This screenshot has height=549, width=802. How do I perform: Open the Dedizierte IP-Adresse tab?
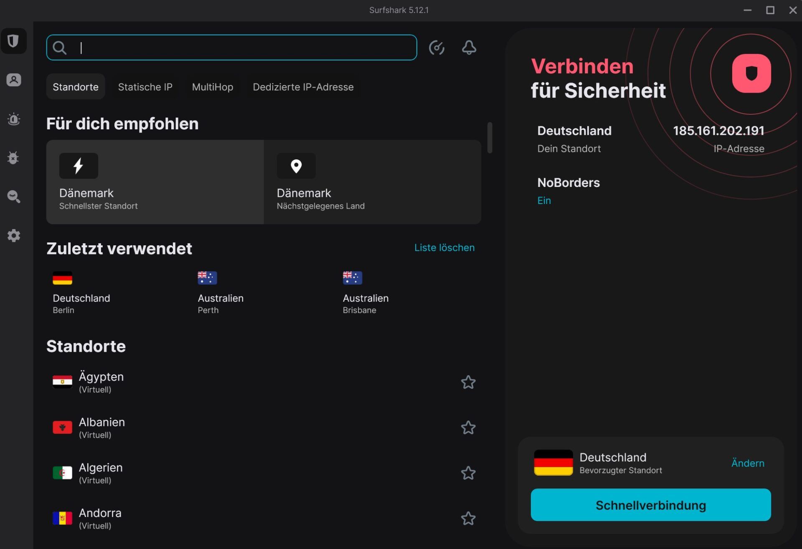(303, 87)
